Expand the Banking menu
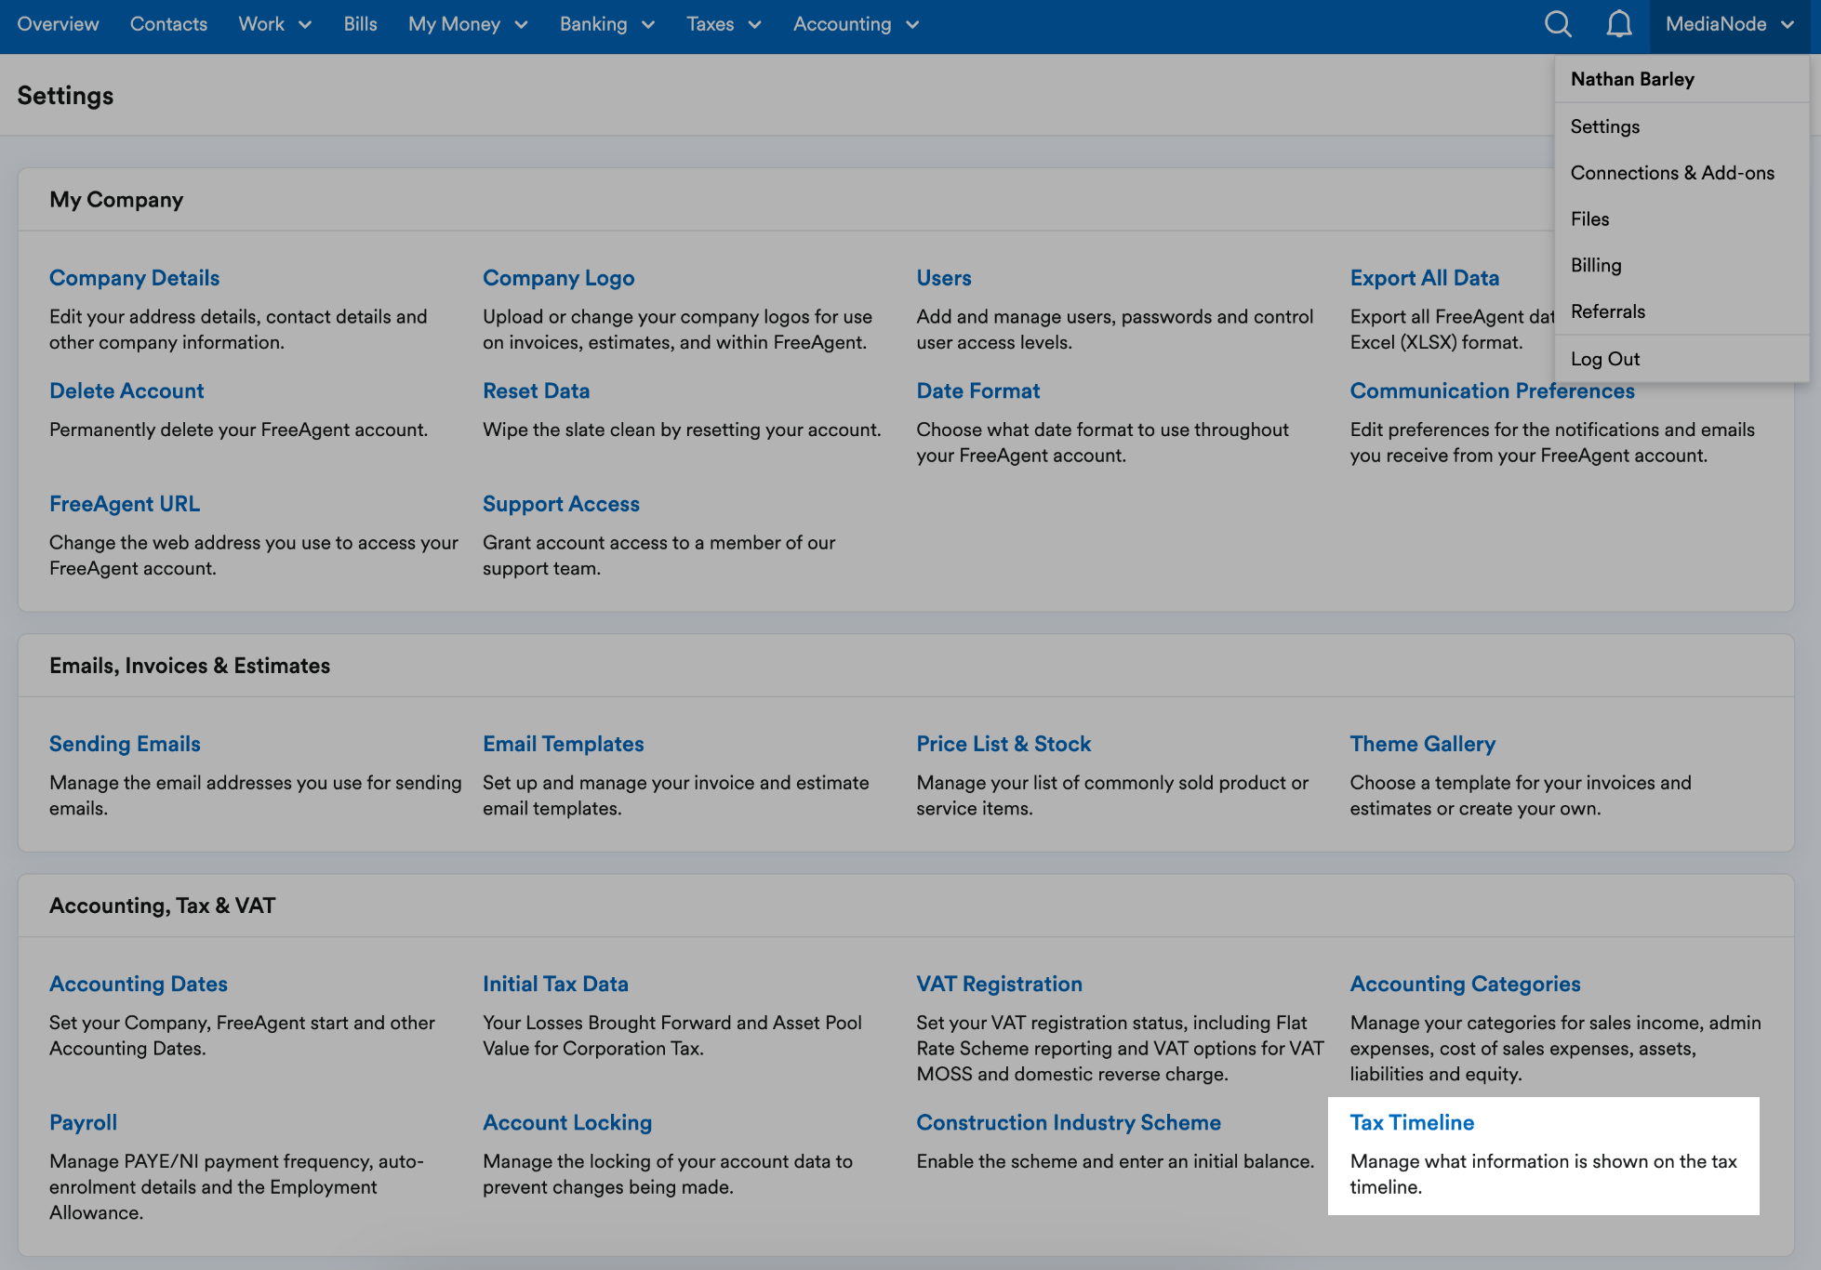Image resolution: width=1821 pixels, height=1270 pixels. (607, 24)
